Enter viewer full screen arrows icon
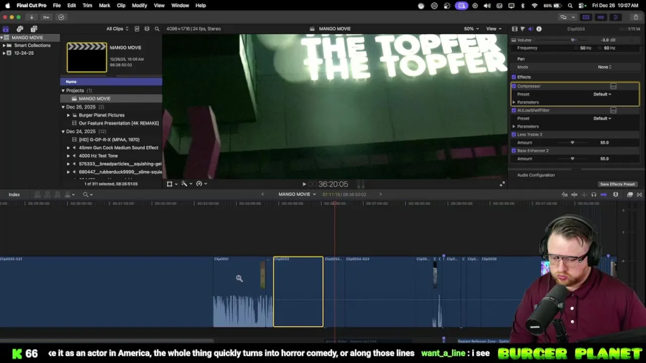 pyautogui.click(x=502, y=184)
